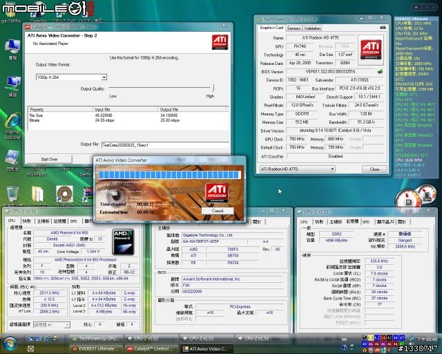Screen dimensions: 442x354
Task: Click the RV740 GPU field in GPU-Z
Action: coord(300,46)
